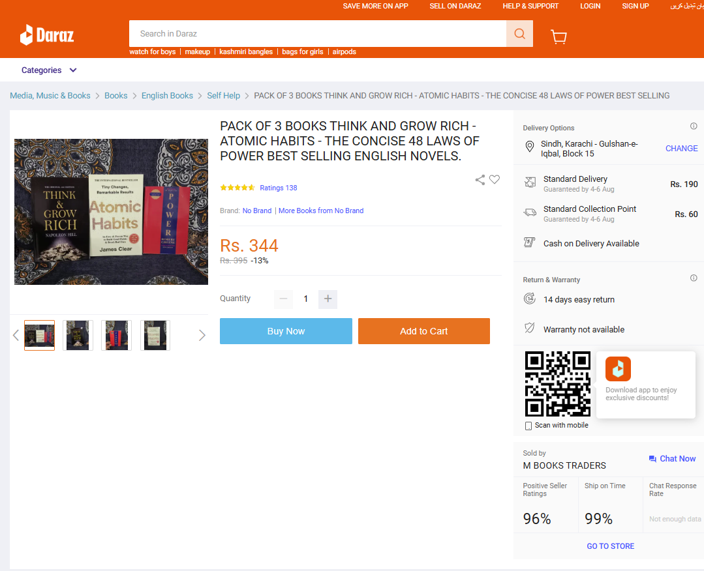Click Categories dropdown chevron arrow
The width and height of the screenshot is (704, 571).
point(73,70)
